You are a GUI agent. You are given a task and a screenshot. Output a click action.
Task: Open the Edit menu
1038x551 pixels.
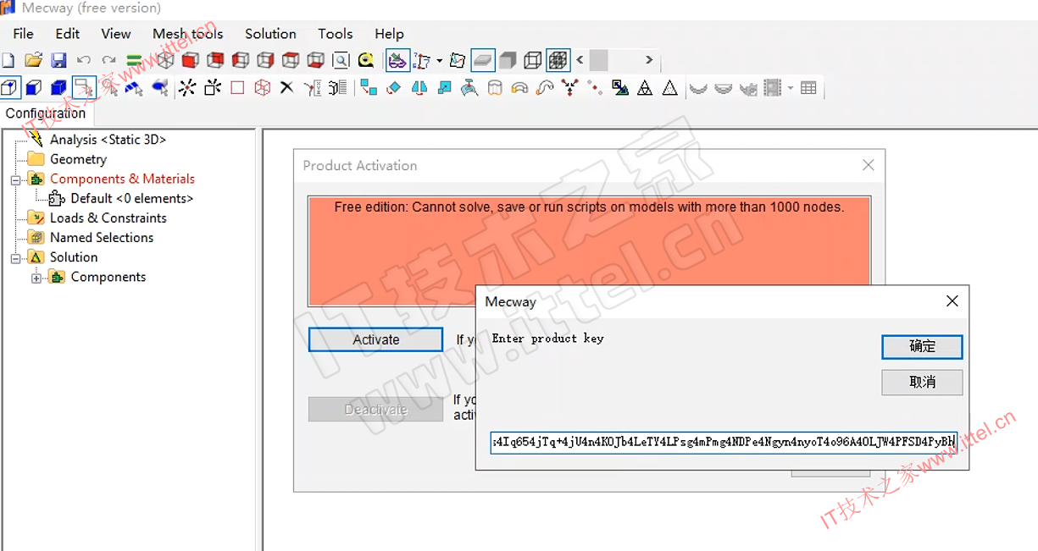click(x=68, y=34)
